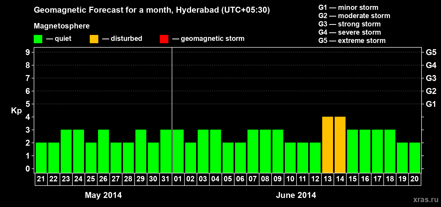
Task: Click the Kp axis label
Action: pos(16,111)
